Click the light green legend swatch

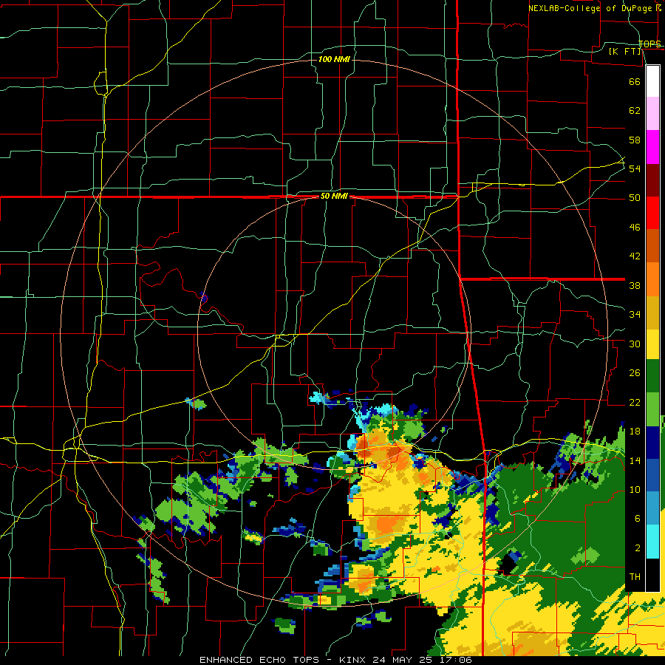pos(652,409)
